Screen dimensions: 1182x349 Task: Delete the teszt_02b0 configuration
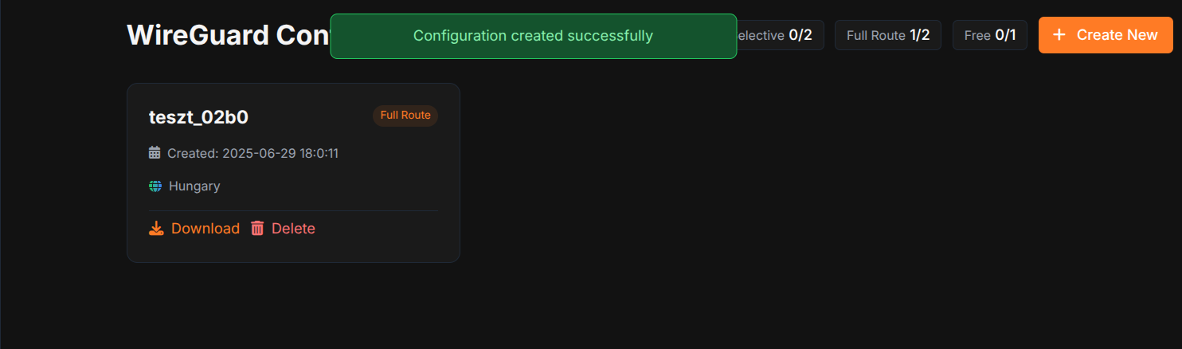(x=283, y=229)
